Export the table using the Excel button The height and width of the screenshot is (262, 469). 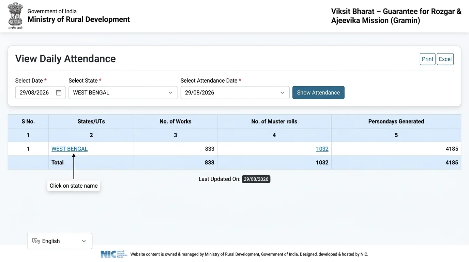coord(445,59)
